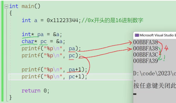The width and height of the screenshot is (176, 103).
Task: Click the closing brace of main
Action: coord(10,97)
